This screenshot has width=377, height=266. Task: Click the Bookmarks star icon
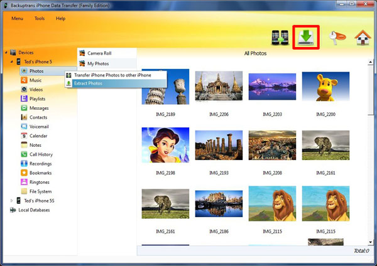(24, 173)
